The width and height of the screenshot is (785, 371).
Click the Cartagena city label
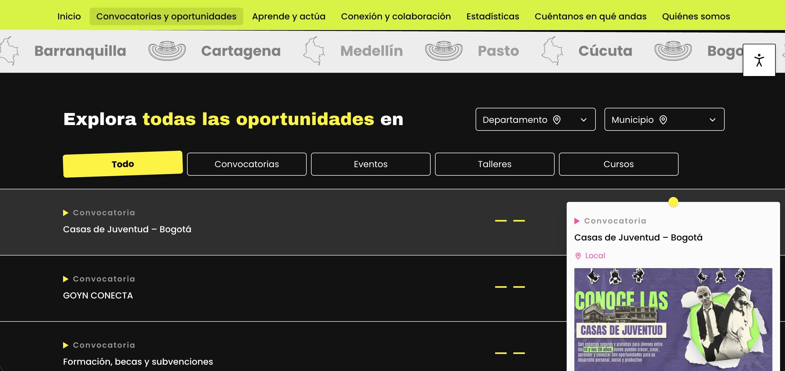[x=241, y=51]
